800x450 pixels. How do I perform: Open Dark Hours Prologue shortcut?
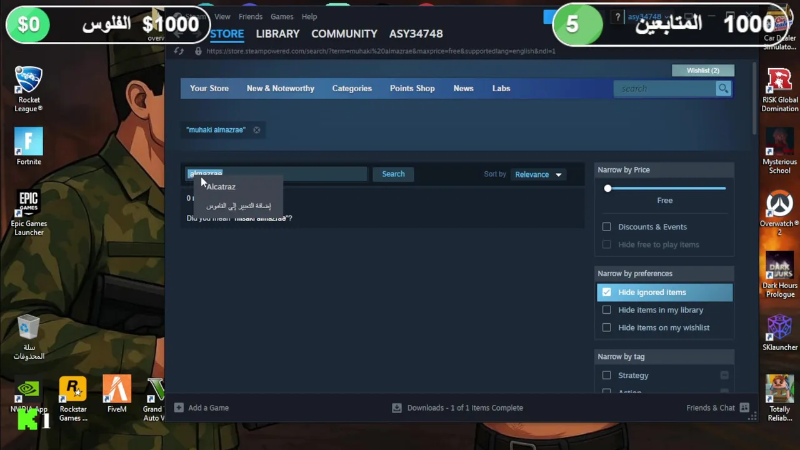click(779, 275)
